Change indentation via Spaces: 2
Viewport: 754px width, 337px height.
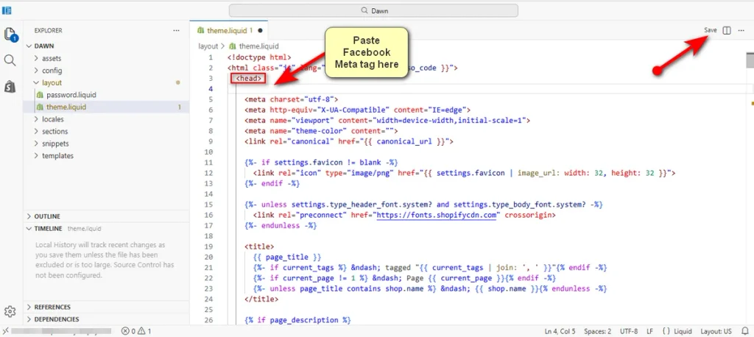[598, 331]
